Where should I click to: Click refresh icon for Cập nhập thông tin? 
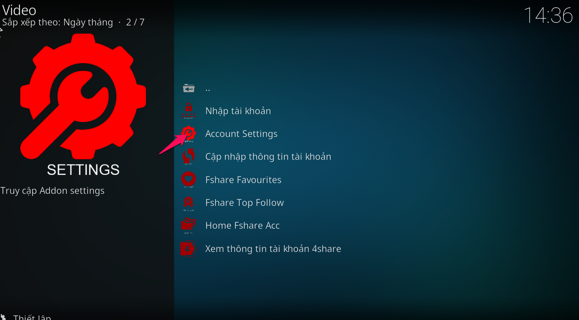[189, 157]
